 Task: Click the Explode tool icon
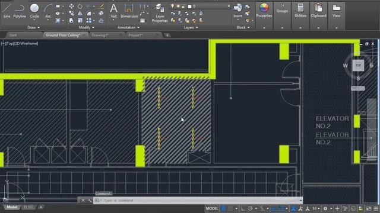(102, 13)
